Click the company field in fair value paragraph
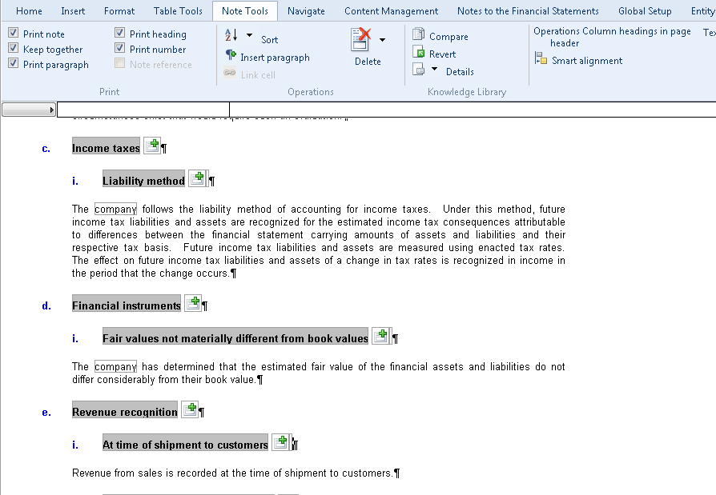The width and height of the screenshot is (716, 495). pos(115,367)
